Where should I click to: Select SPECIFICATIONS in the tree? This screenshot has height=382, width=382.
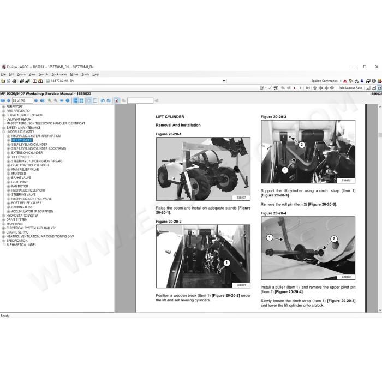[x=17, y=241]
